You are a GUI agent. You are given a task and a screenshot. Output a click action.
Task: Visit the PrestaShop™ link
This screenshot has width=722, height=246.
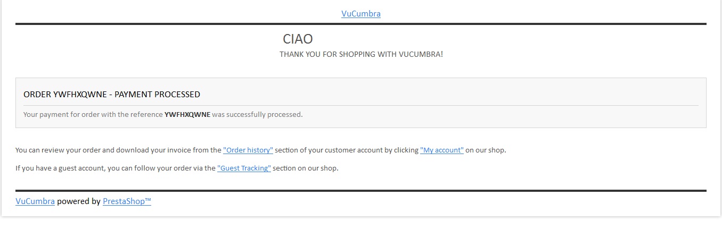click(127, 201)
